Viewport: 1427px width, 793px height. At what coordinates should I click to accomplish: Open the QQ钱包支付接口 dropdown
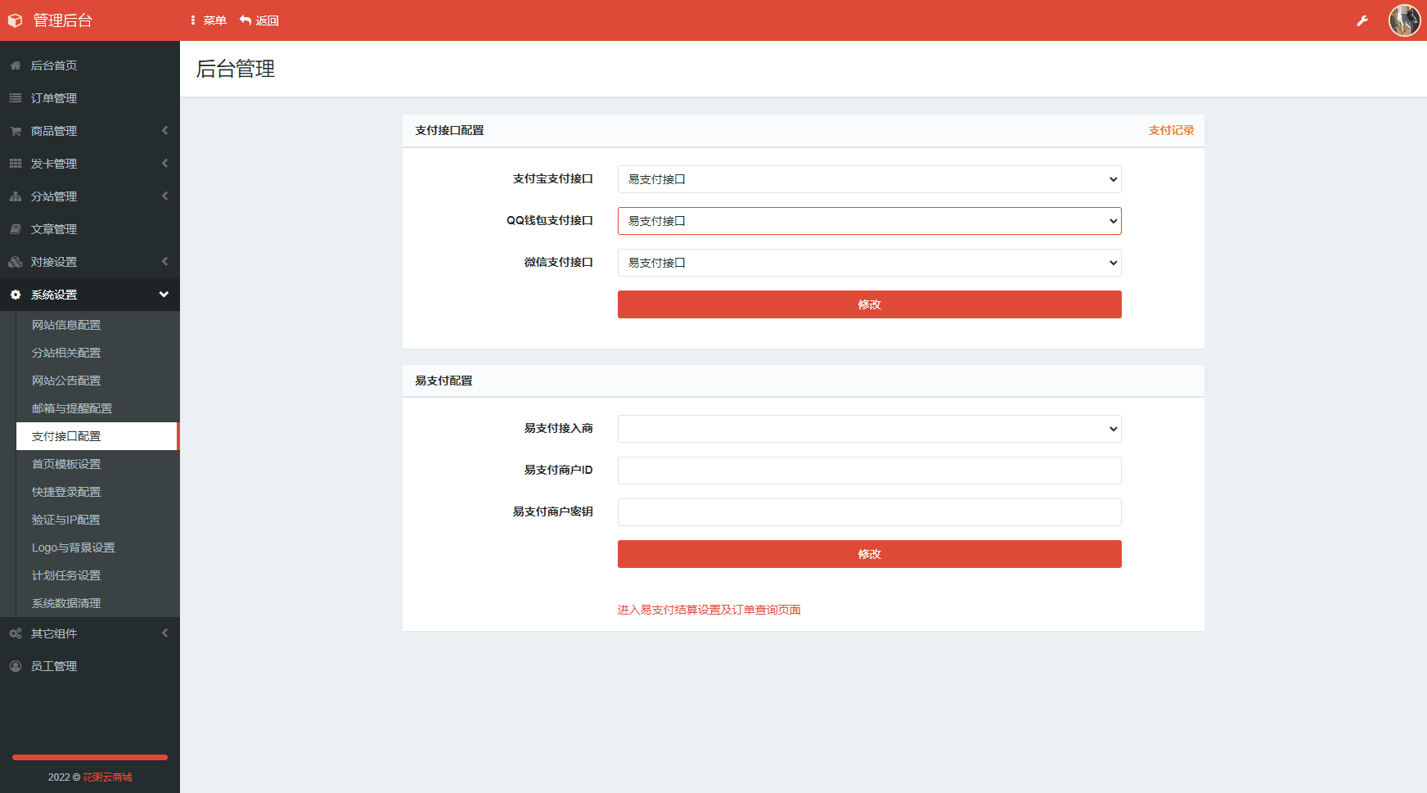(x=869, y=221)
